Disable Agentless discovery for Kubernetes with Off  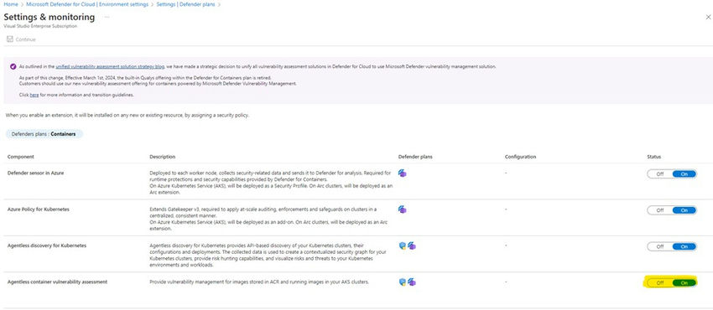click(x=660, y=246)
